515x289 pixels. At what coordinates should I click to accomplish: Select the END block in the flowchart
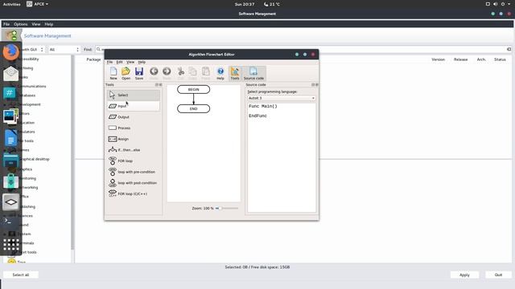(x=193, y=109)
